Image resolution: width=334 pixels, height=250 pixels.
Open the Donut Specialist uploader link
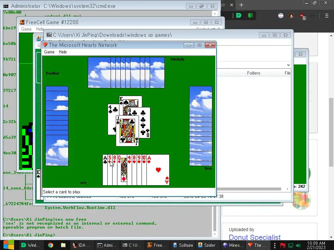tap(254, 237)
